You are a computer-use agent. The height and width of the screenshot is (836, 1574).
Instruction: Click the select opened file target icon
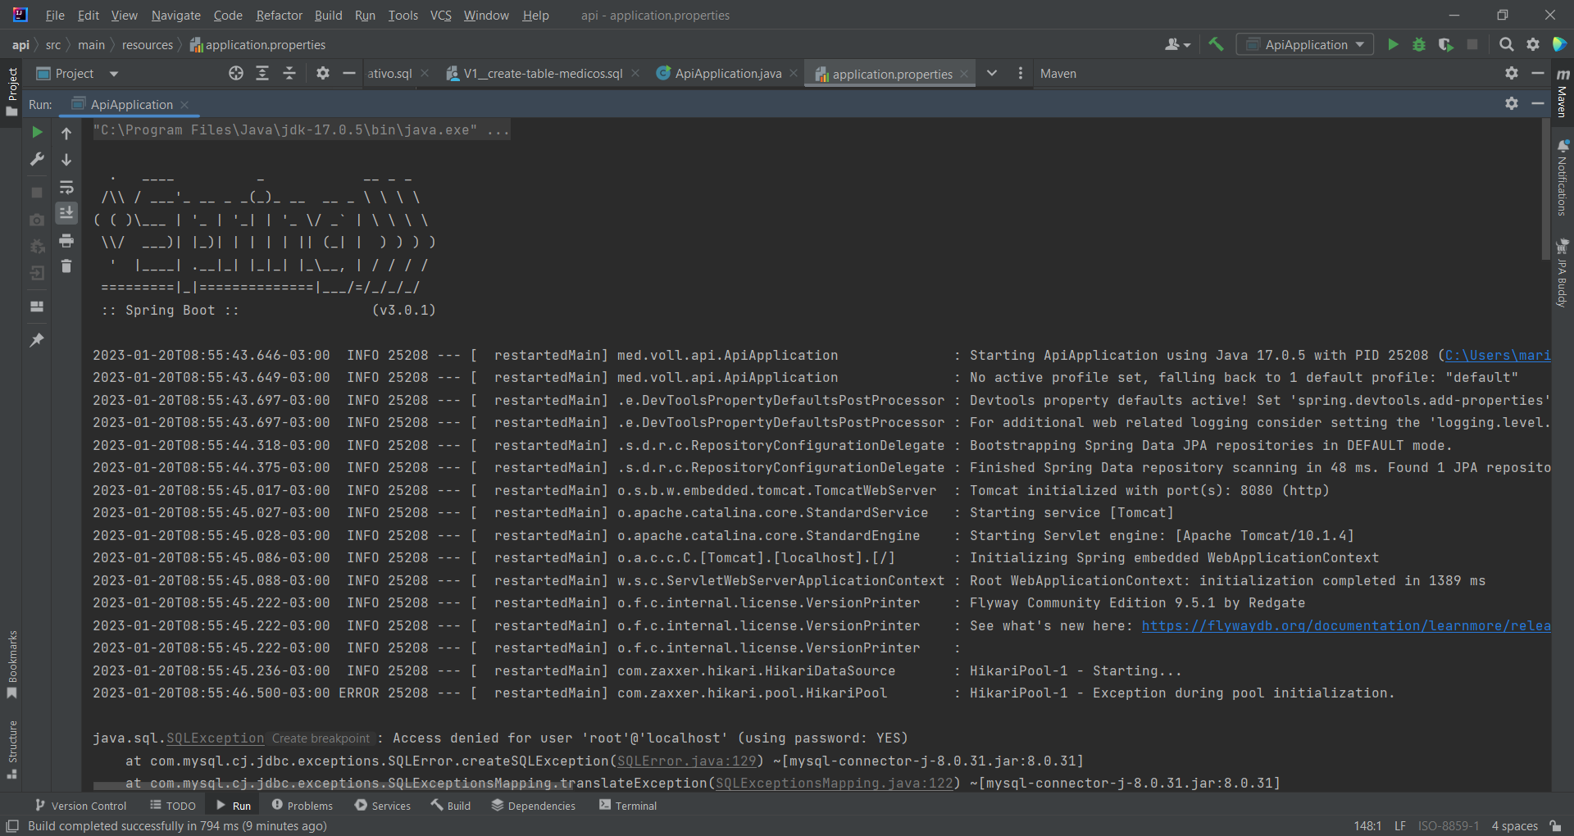tap(236, 73)
